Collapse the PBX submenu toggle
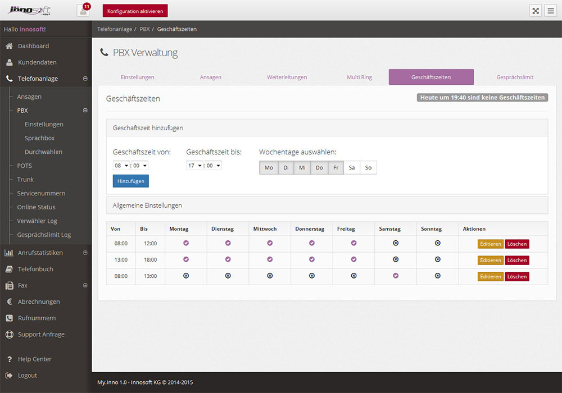 click(85, 110)
